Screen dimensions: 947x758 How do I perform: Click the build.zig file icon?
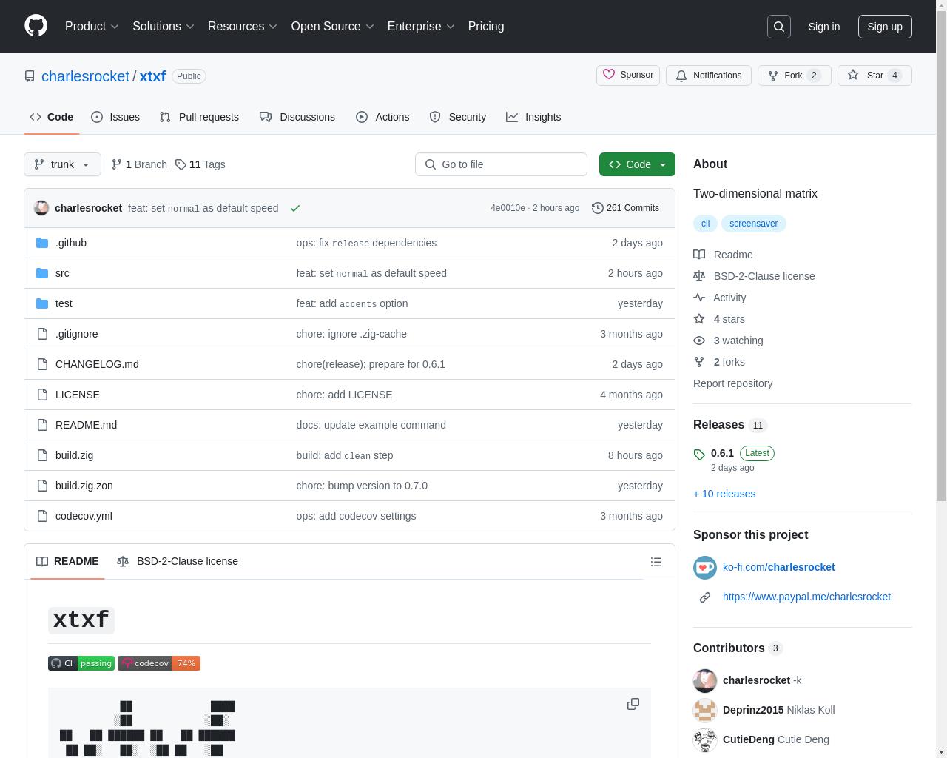tap(42, 455)
